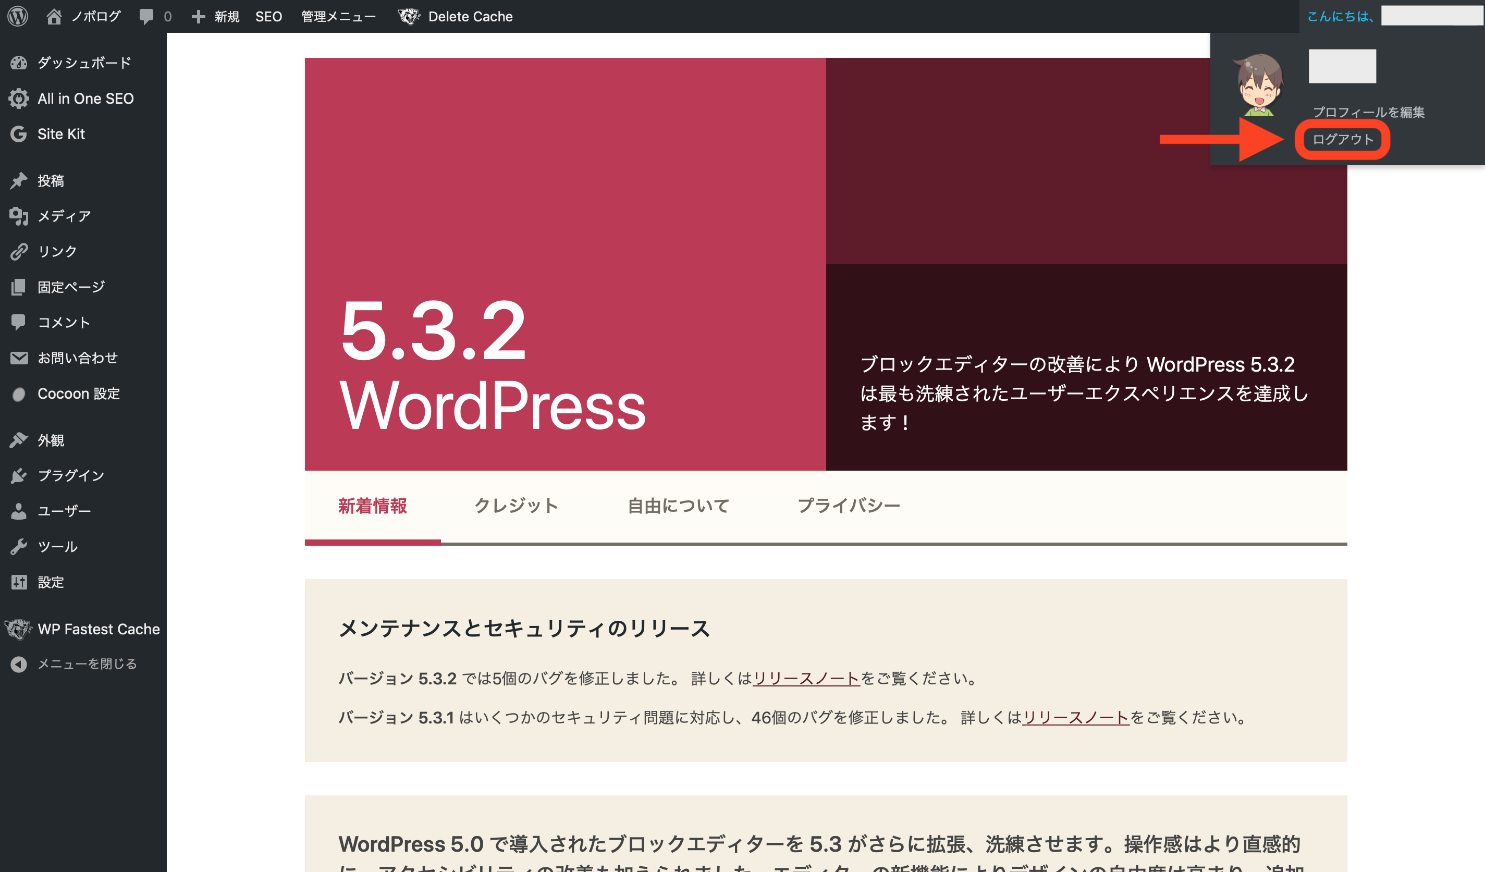Click the pushpin icon for 投稿

coord(19,180)
